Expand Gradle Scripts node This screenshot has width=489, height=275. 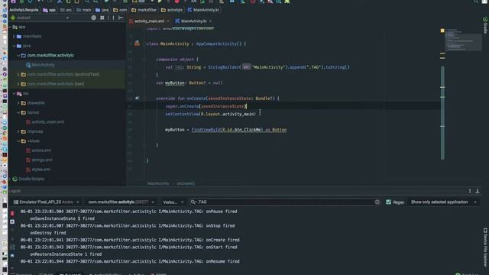[x=10, y=179]
